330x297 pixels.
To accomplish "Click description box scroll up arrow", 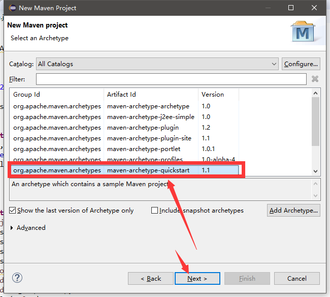I will click(x=315, y=184).
